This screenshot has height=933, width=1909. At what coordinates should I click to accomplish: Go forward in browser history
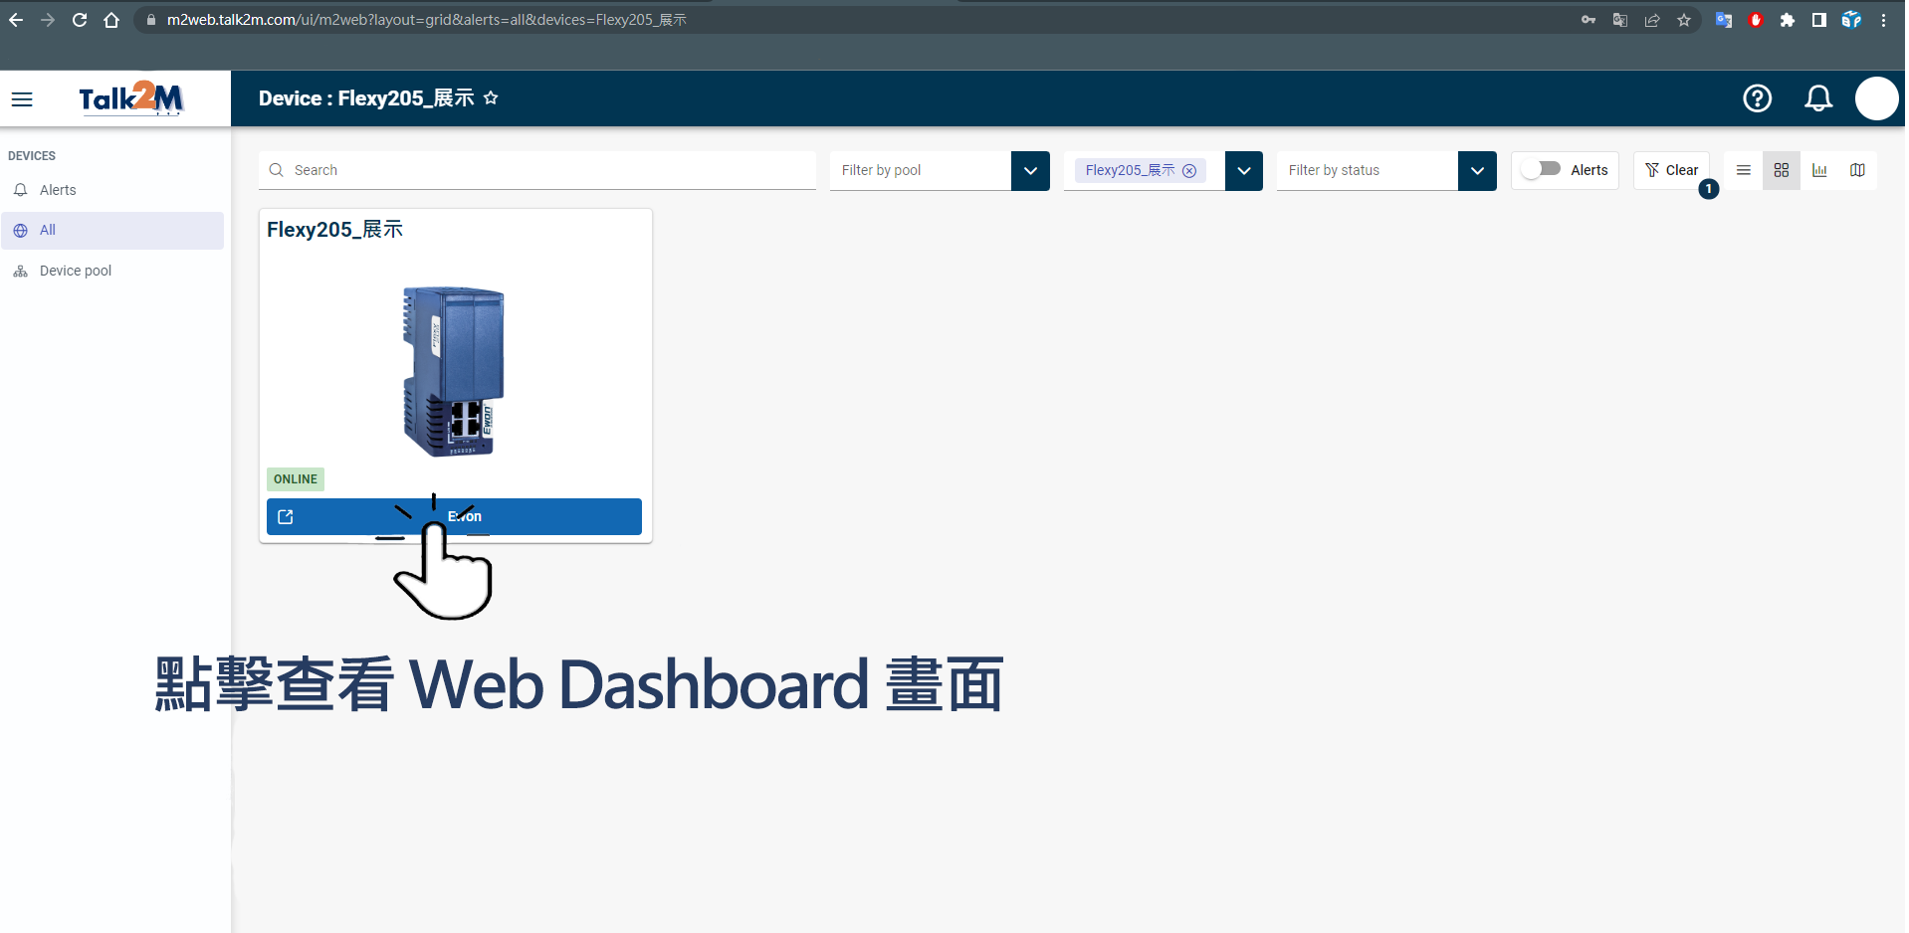[48, 20]
